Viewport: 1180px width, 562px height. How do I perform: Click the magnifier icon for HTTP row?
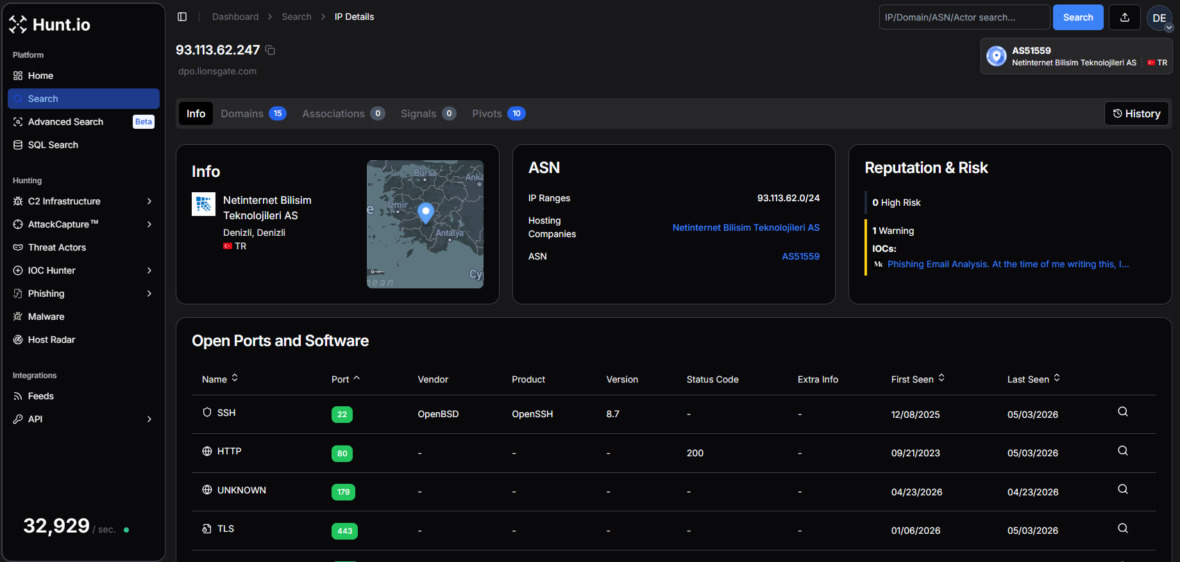[x=1123, y=451]
